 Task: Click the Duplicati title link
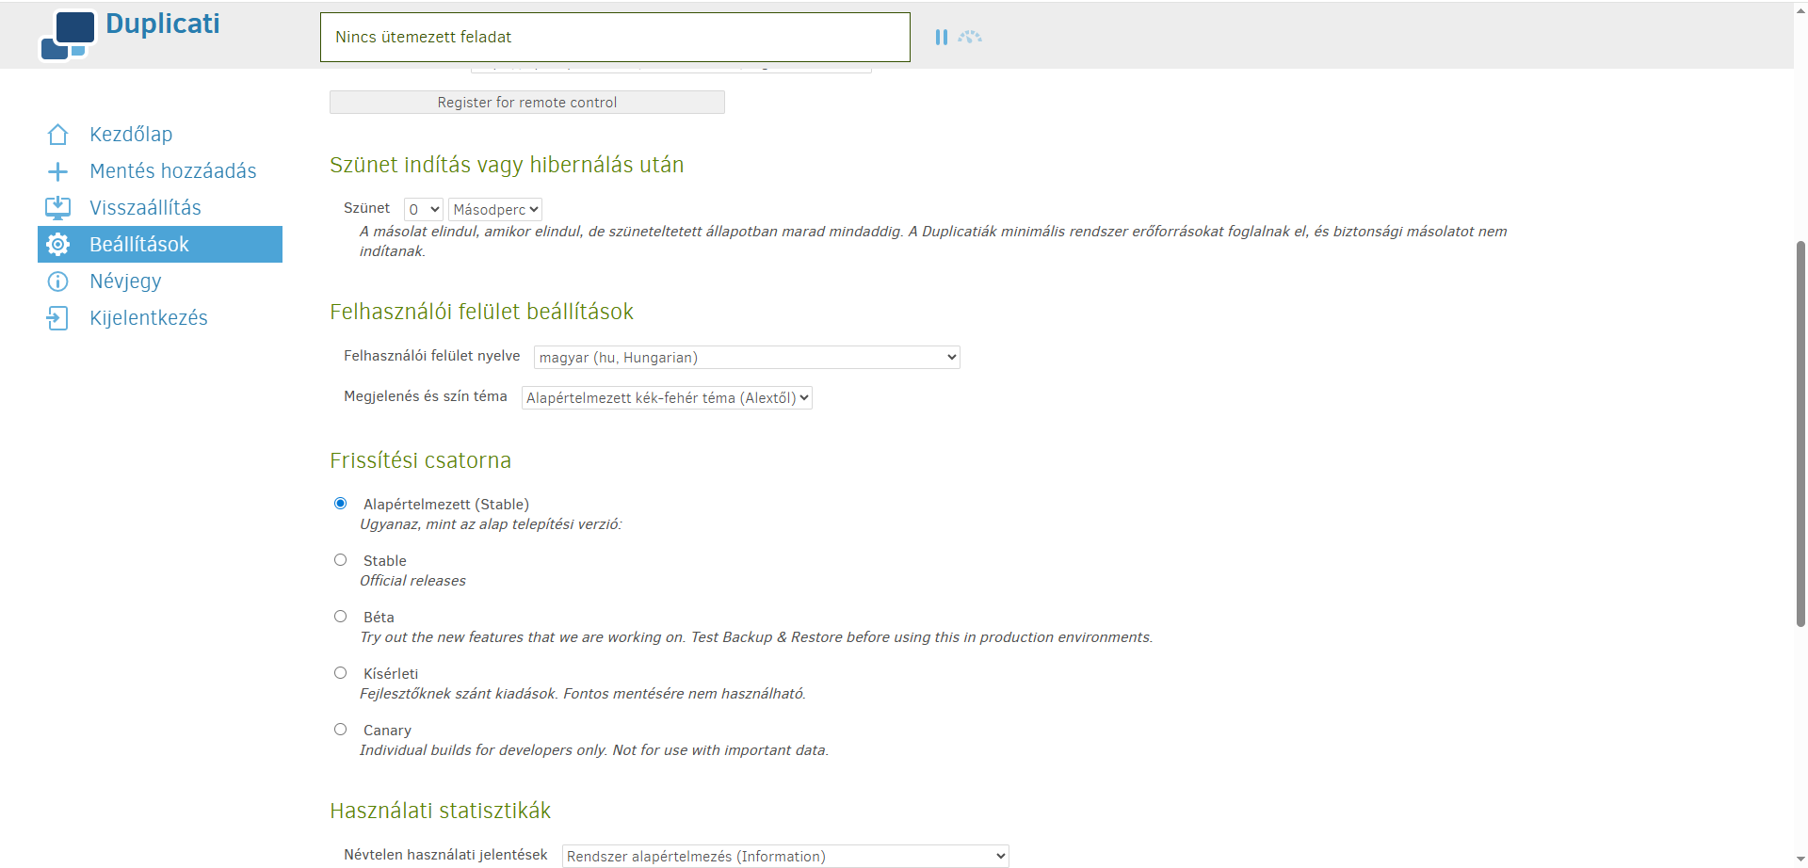click(x=163, y=24)
